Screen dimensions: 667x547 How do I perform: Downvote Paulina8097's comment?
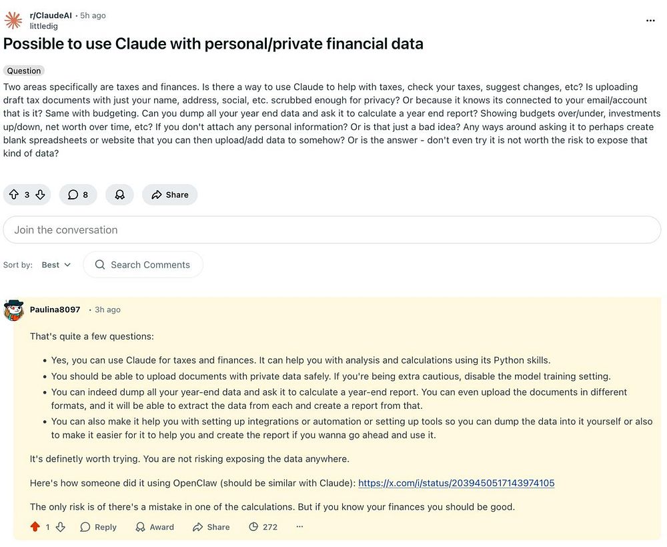coord(60,527)
